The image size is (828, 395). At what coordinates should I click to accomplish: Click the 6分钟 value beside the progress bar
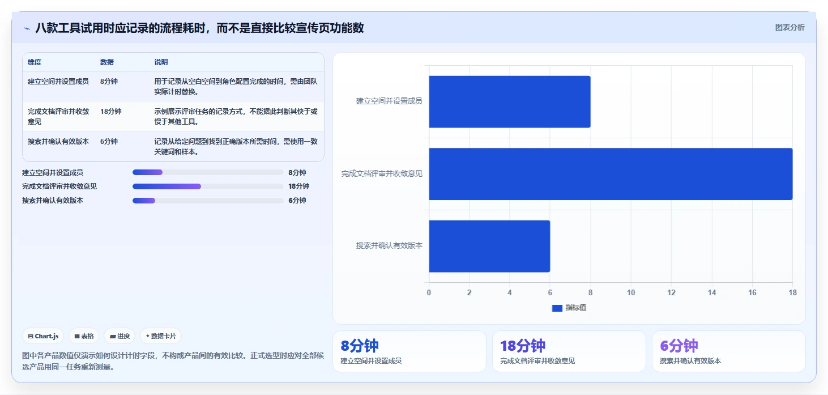coord(297,201)
